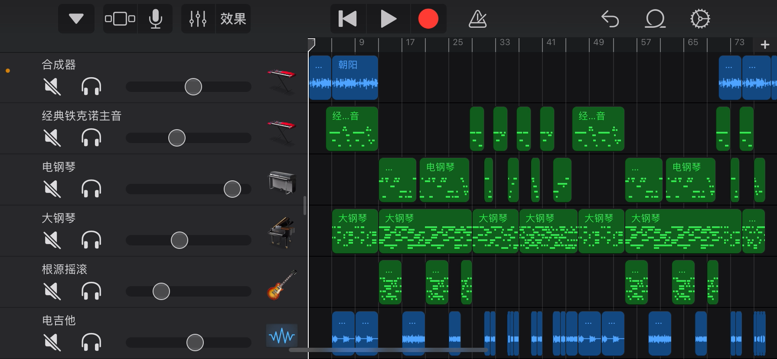The width and height of the screenshot is (777, 359).
Task: Adjust 合成器 track volume slider
Action: pyautogui.click(x=193, y=87)
